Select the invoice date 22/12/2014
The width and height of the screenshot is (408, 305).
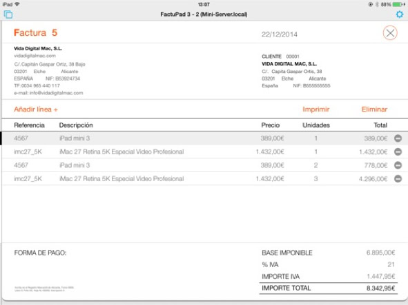280,34
